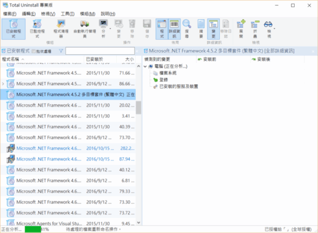Click the 安裝後 column header
The width and height of the screenshot is (318, 233).
277,59
